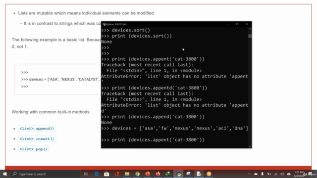Open network status in the system tray
Screen dimensions: 317x178
coord(275,174)
